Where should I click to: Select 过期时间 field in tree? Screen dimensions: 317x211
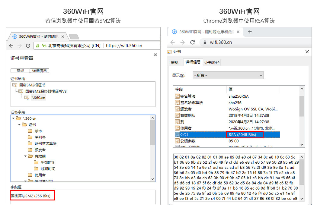[48, 169]
